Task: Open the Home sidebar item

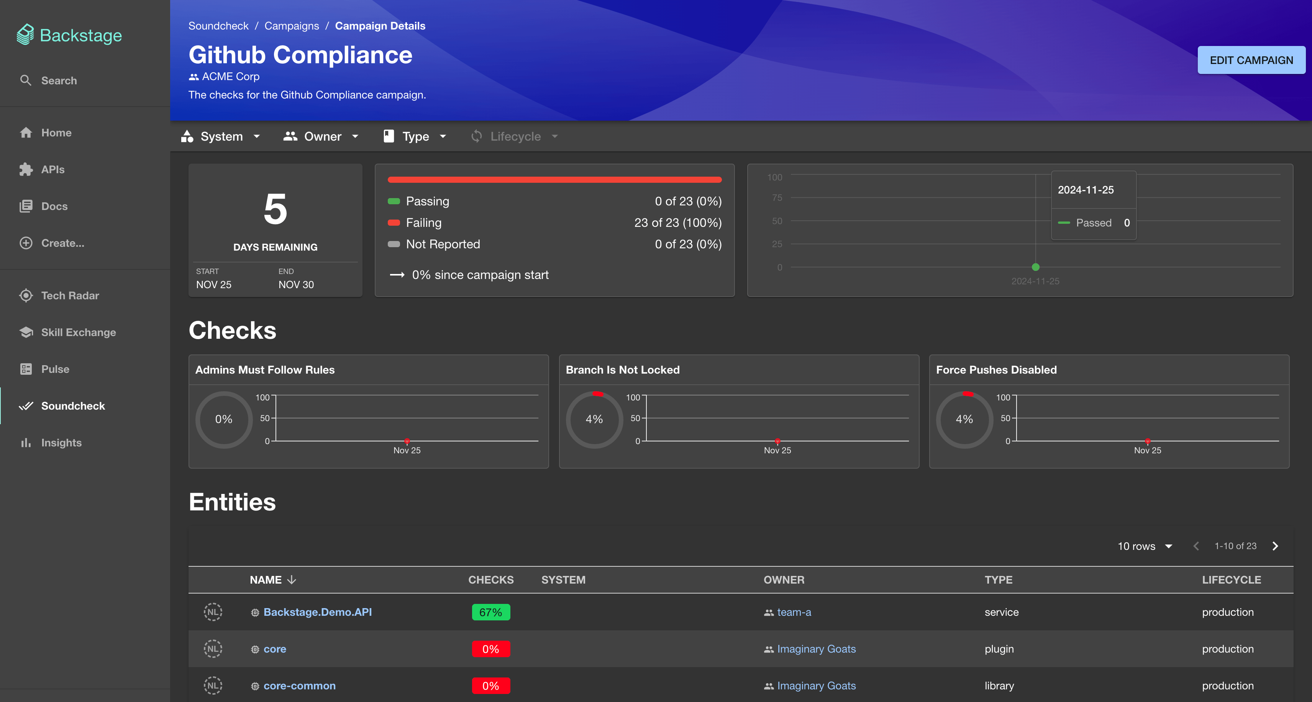Action: pyautogui.click(x=85, y=133)
